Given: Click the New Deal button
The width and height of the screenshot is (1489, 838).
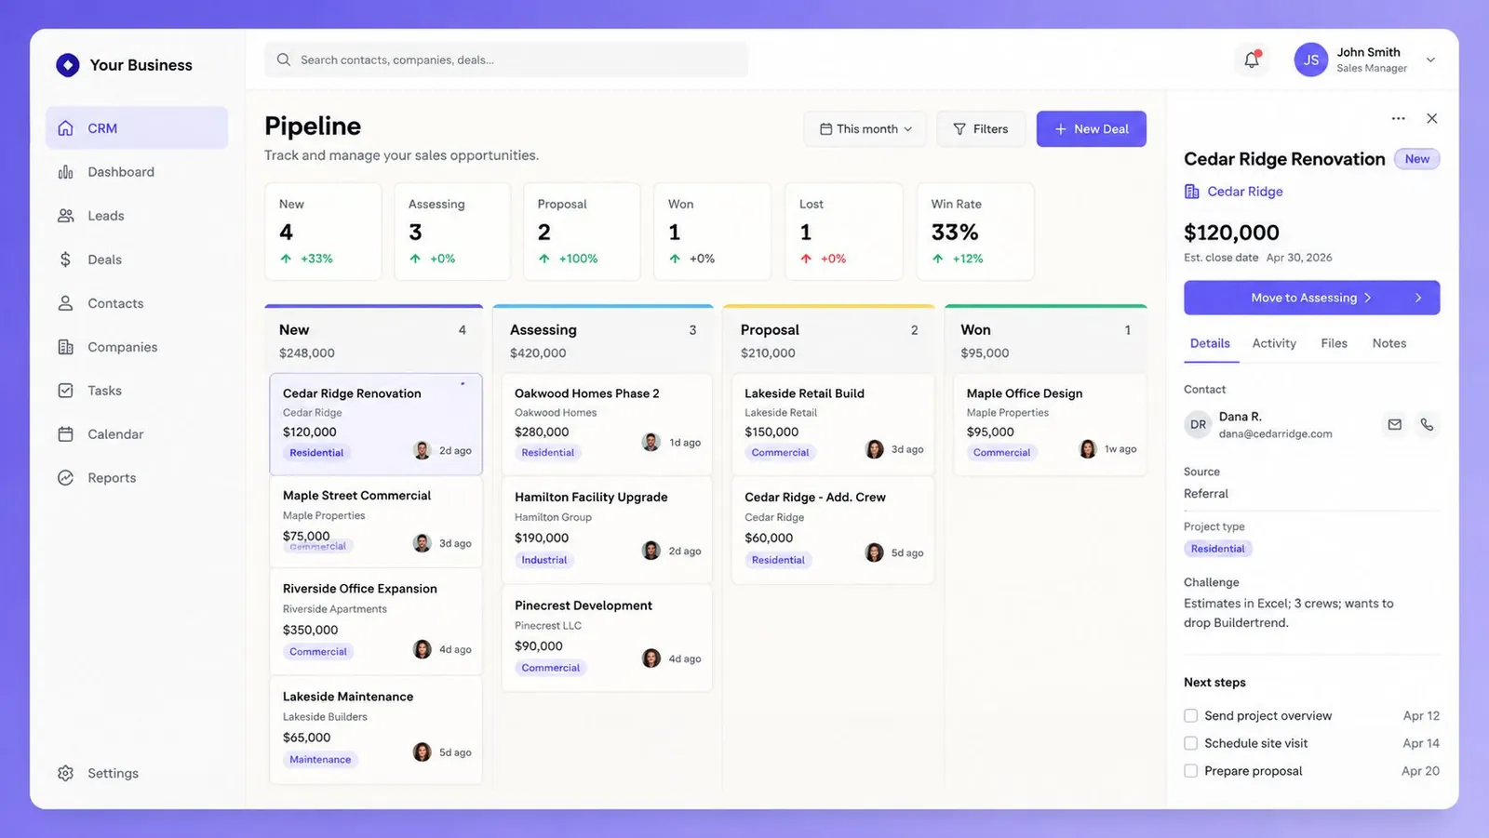Looking at the screenshot, I should pos(1092,129).
